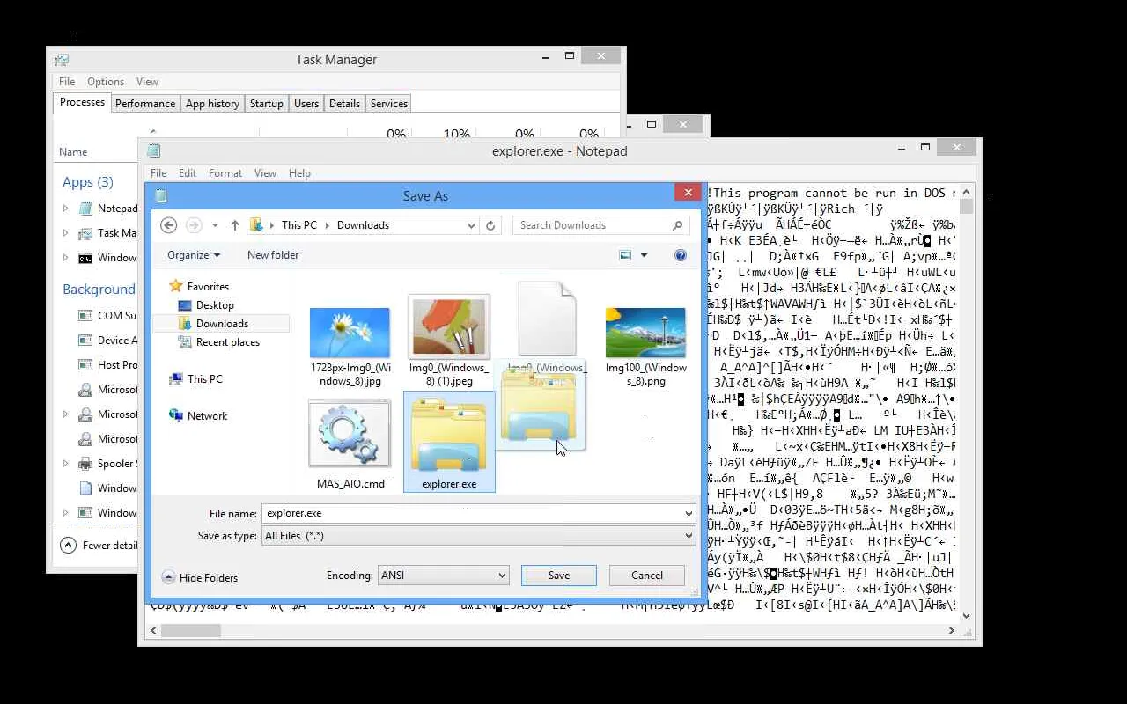Switch to the Users tab
The height and width of the screenshot is (704, 1127).
coord(306,104)
